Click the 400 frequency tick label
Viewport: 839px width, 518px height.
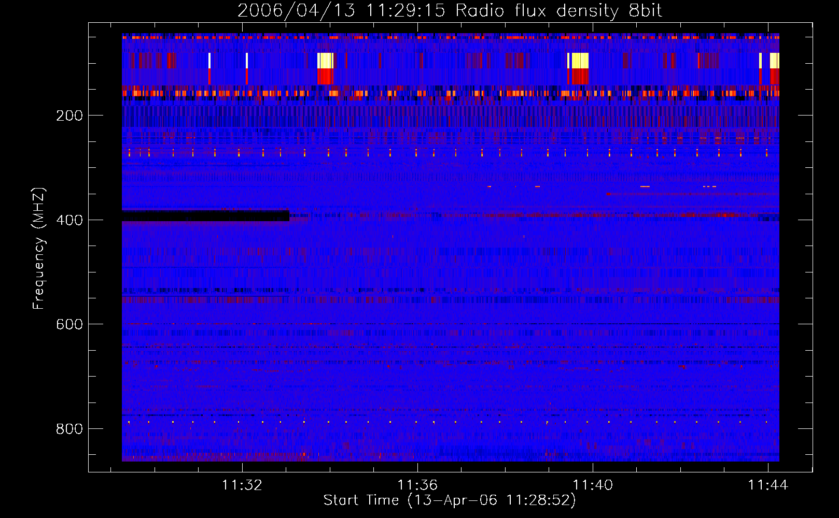pos(69,220)
